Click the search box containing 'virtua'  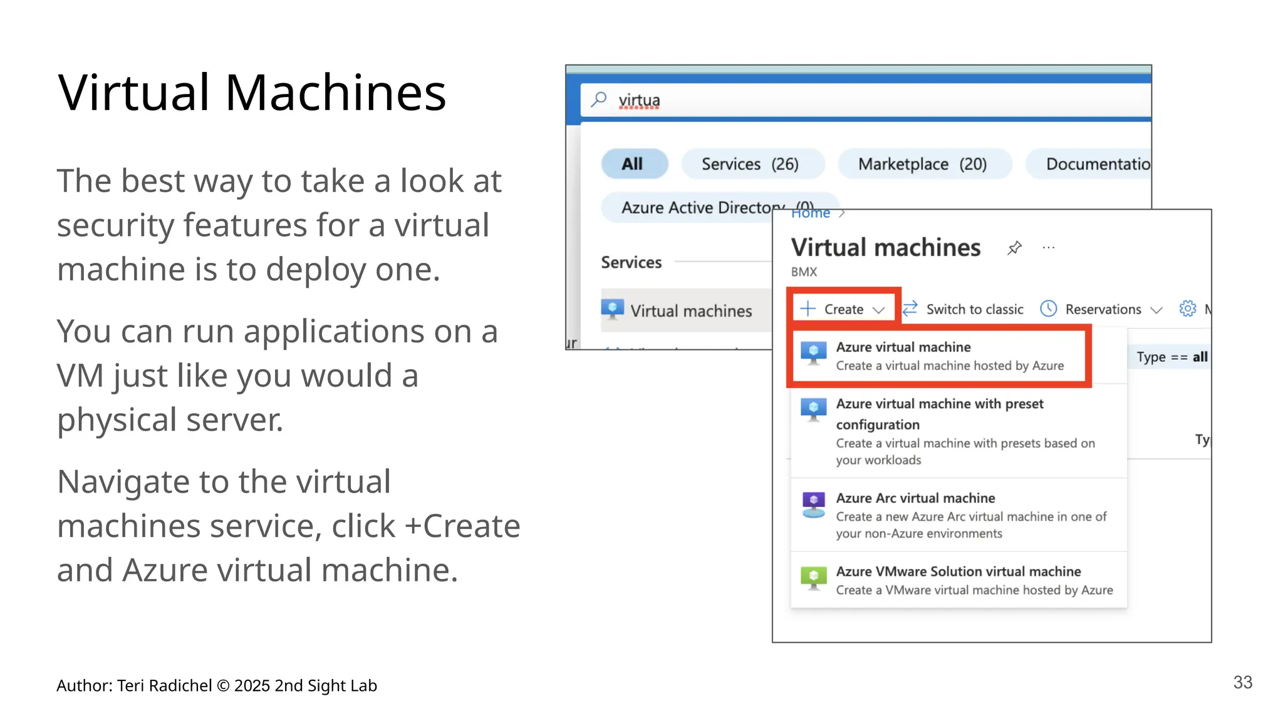click(866, 100)
